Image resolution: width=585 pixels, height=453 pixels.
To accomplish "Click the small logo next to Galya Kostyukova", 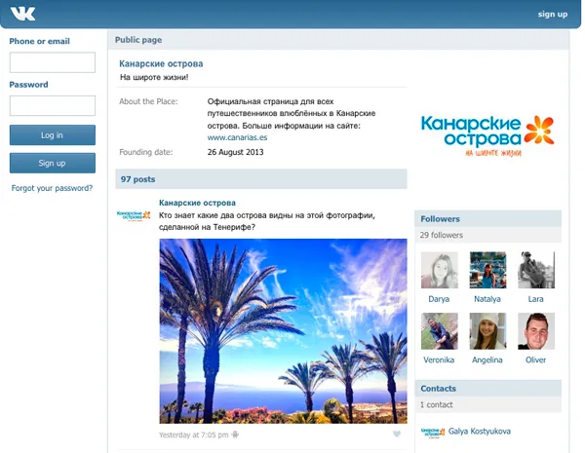I will [432, 431].
